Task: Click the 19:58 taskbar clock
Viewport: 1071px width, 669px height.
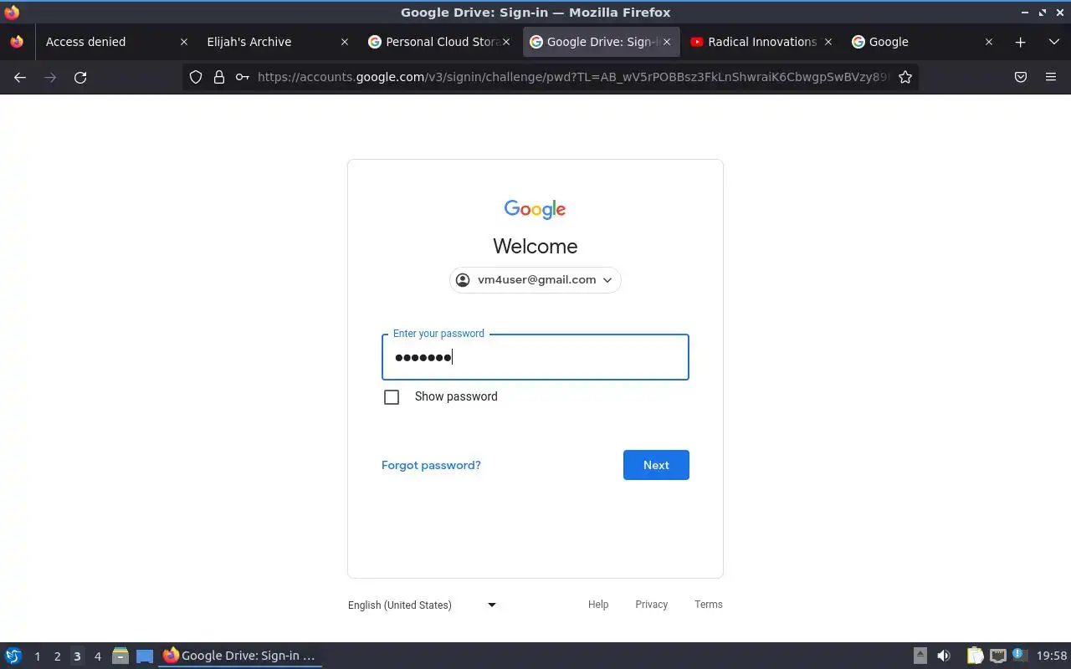Action: (1052, 656)
